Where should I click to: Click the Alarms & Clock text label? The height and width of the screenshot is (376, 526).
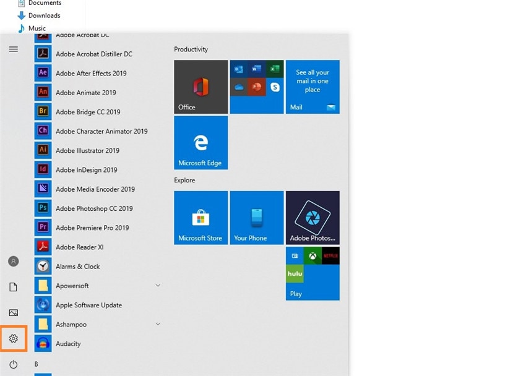(78, 267)
